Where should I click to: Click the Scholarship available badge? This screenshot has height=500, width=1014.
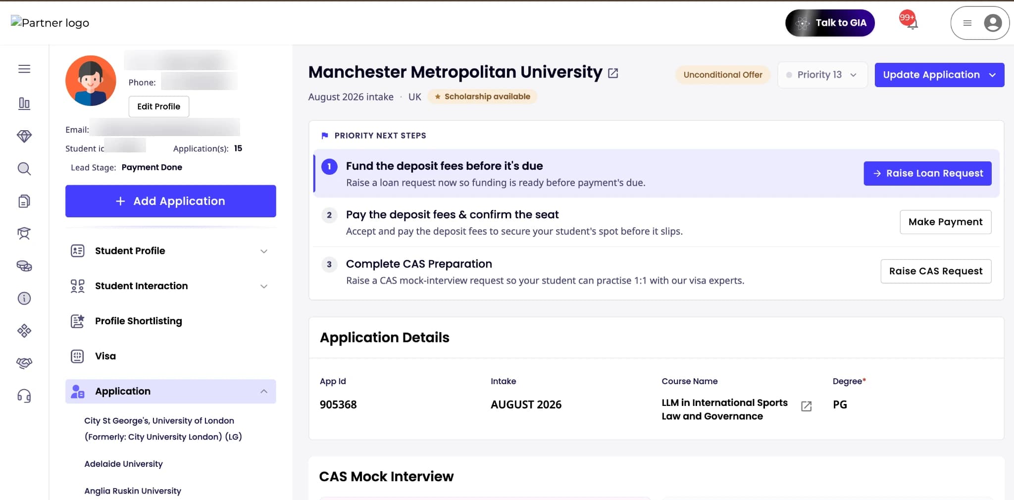pyautogui.click(x=482, y=97)
